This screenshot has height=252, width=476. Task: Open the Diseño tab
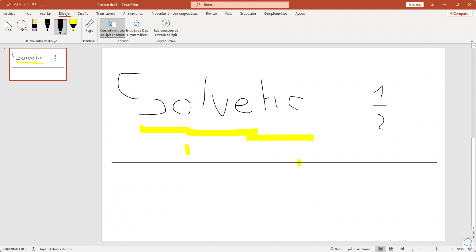pos(83,14)
